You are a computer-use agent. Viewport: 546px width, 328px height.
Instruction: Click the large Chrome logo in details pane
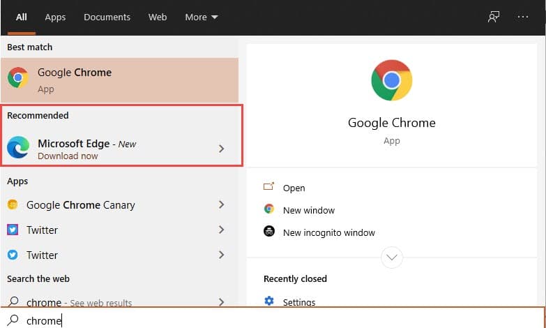point(392,80)
